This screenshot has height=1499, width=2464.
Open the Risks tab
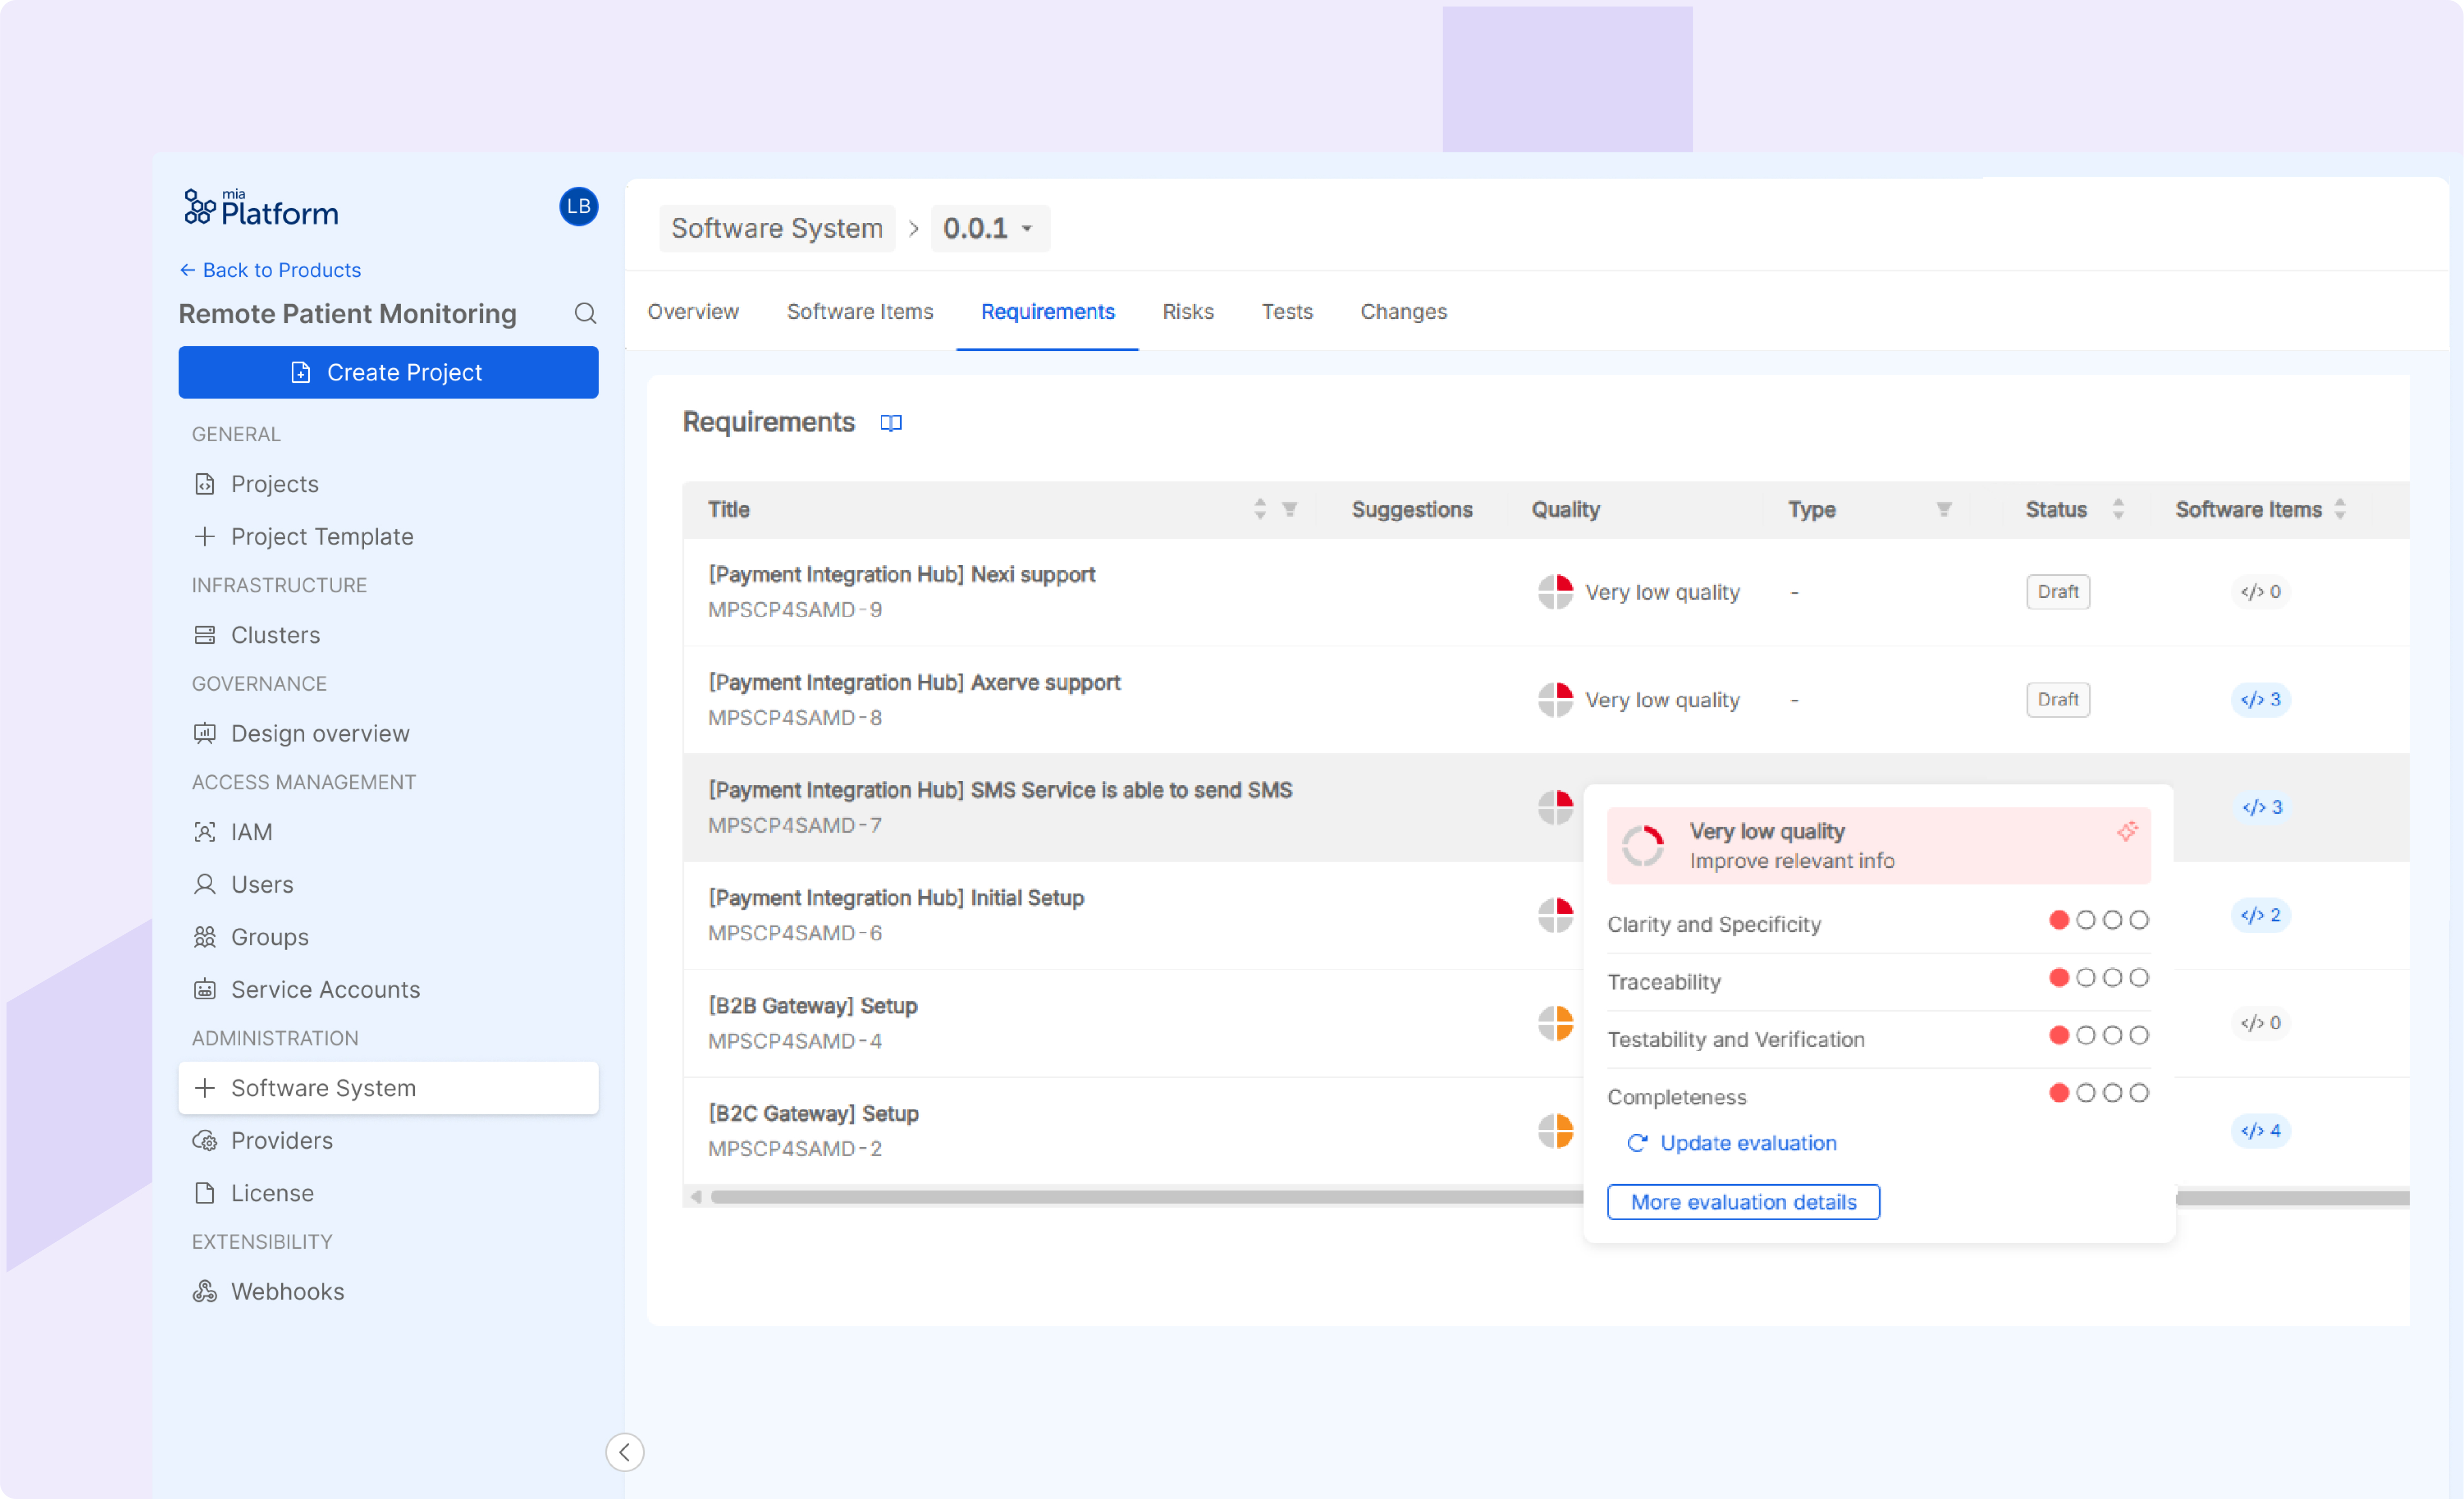click(1188, 312)
